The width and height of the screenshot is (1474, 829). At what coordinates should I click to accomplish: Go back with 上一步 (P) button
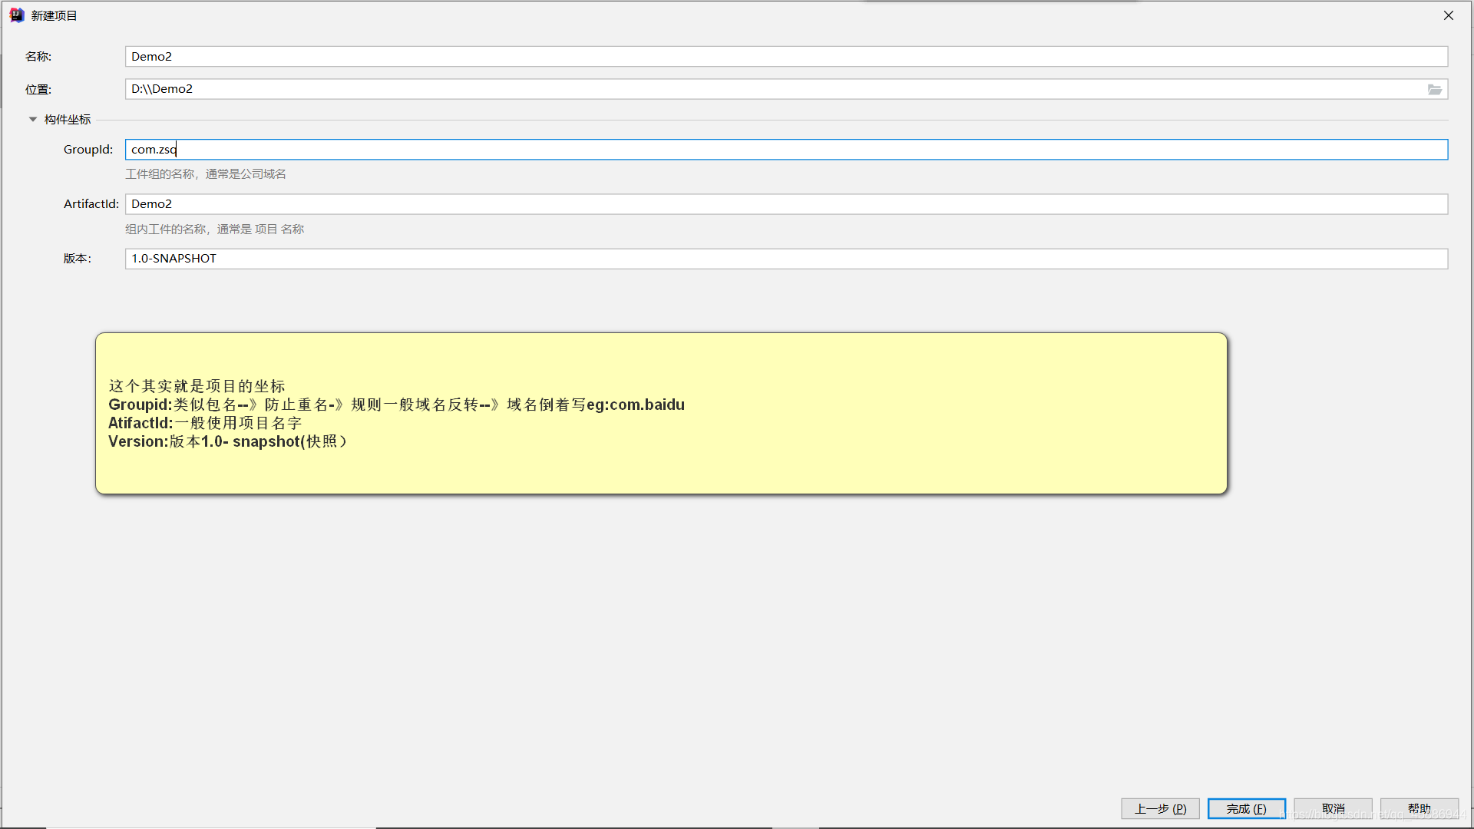[x=1160, y=809]
